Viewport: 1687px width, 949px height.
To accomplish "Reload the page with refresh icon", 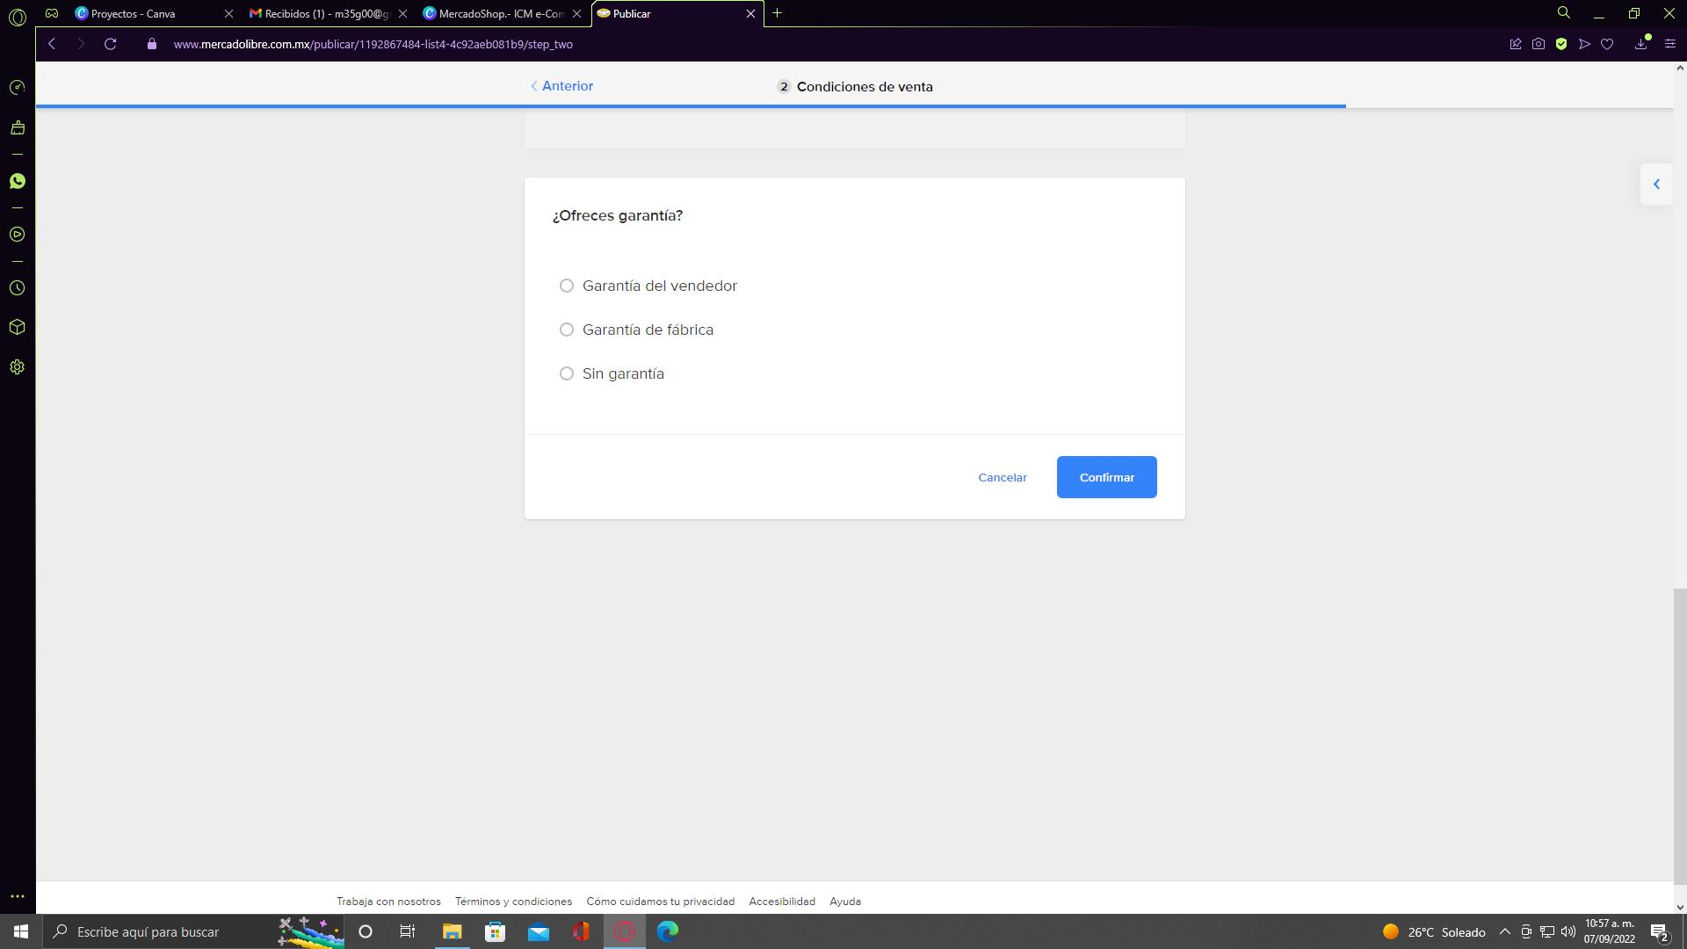I will [x=110, y=44].
